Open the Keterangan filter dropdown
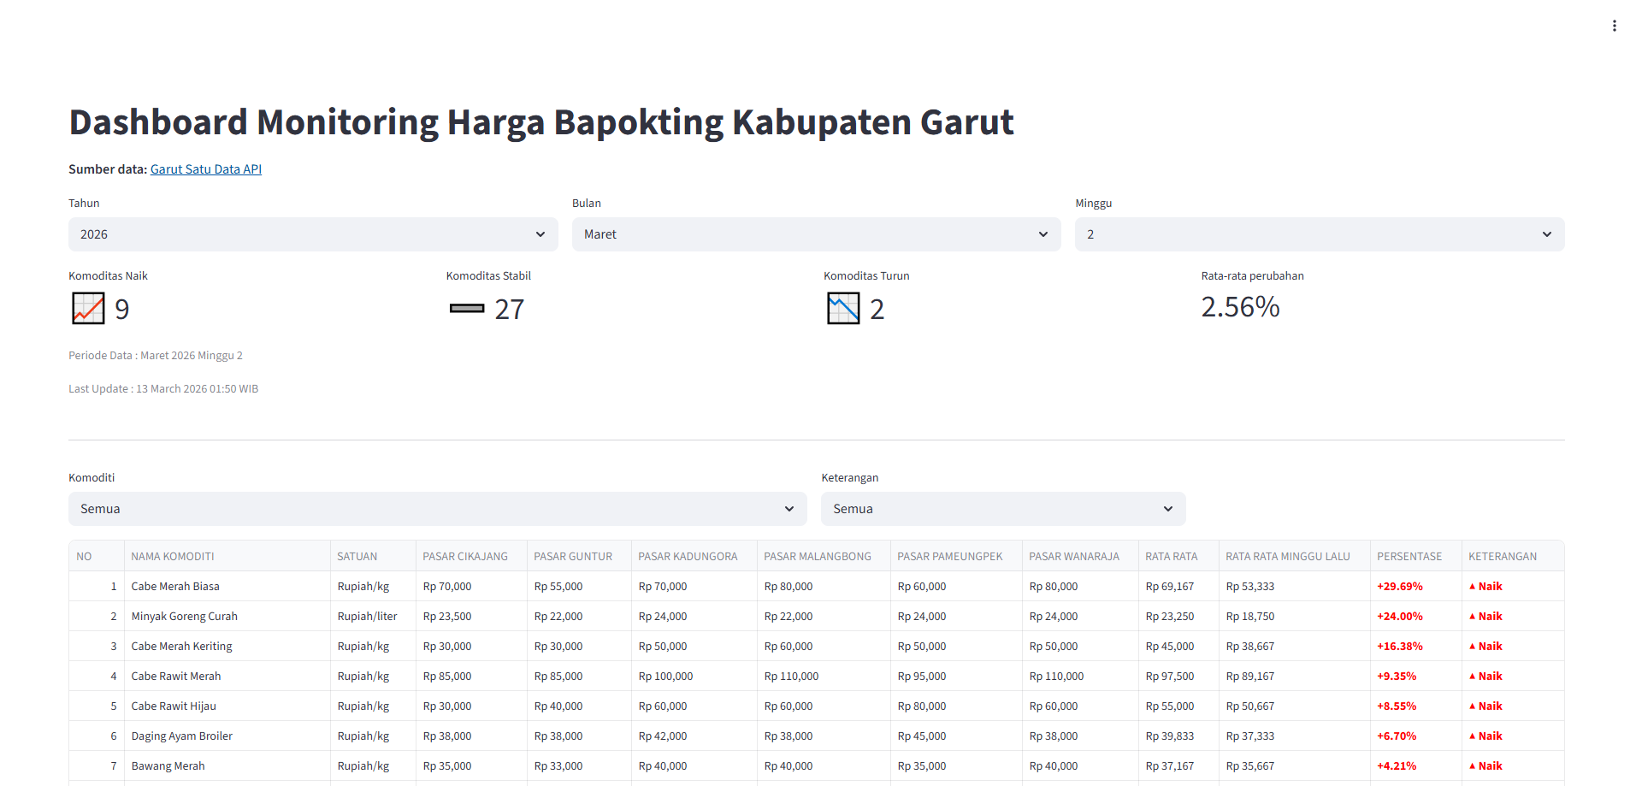Viewport: 1642px width, 786px height. (x=1003, y=509)
